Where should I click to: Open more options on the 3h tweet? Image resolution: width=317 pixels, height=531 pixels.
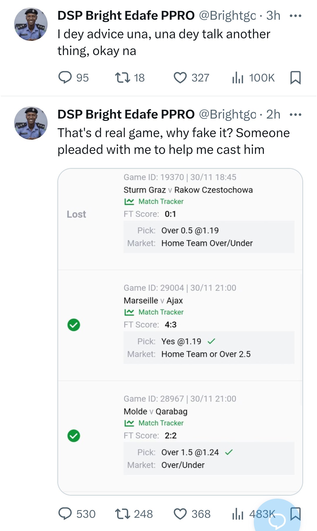click(x=295, y=16)
